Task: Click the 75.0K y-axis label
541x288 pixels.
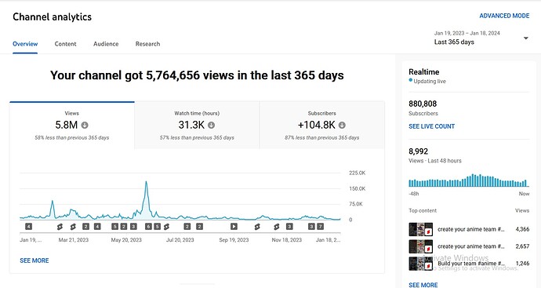Action: tap(356, 204)
